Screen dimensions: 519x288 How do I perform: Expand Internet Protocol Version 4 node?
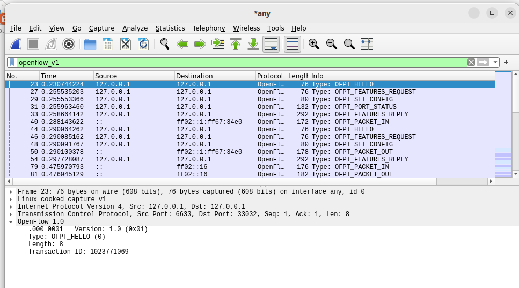click(x=11, y=206)
